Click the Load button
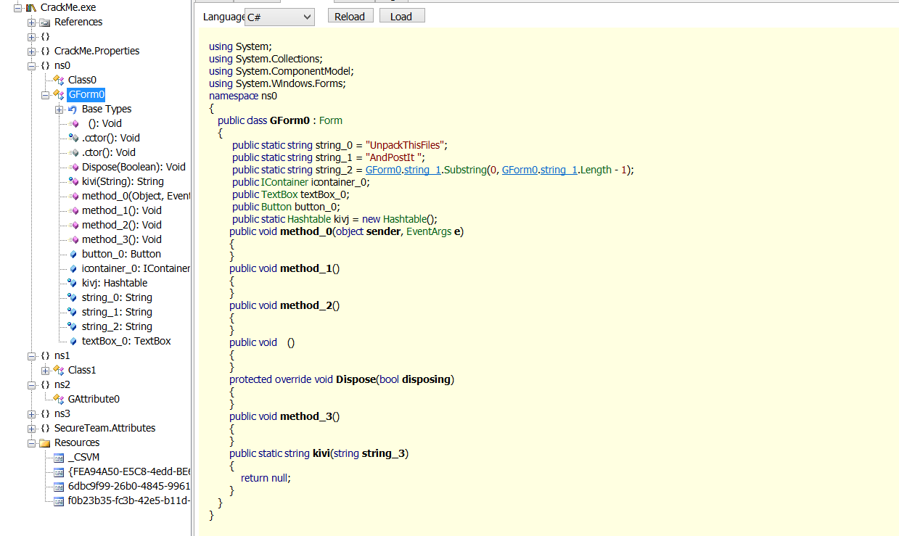 (x=401, y=16)
